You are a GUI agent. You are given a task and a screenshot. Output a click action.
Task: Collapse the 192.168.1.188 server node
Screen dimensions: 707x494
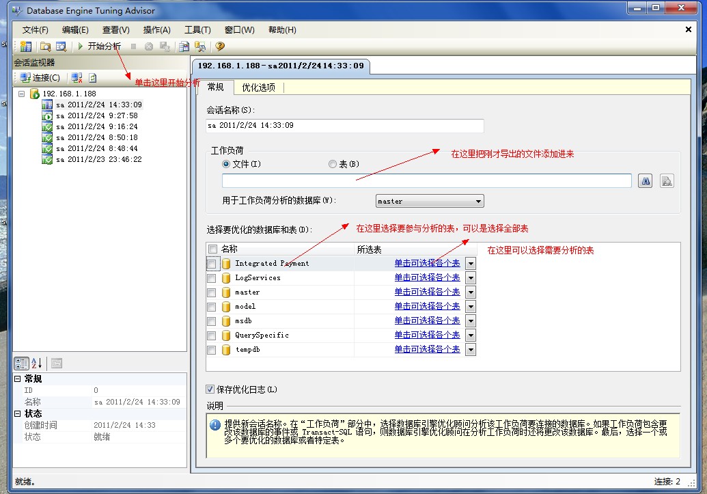21,94
